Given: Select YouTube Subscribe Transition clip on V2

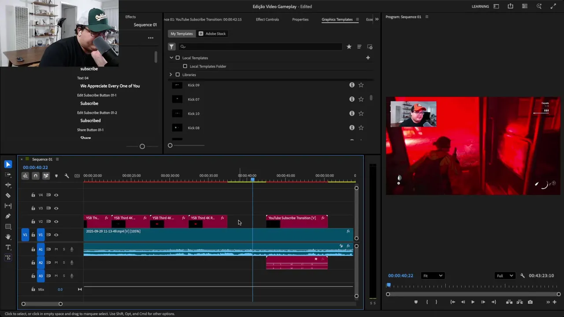Looking at the screenshot, I should coord(297,221).
